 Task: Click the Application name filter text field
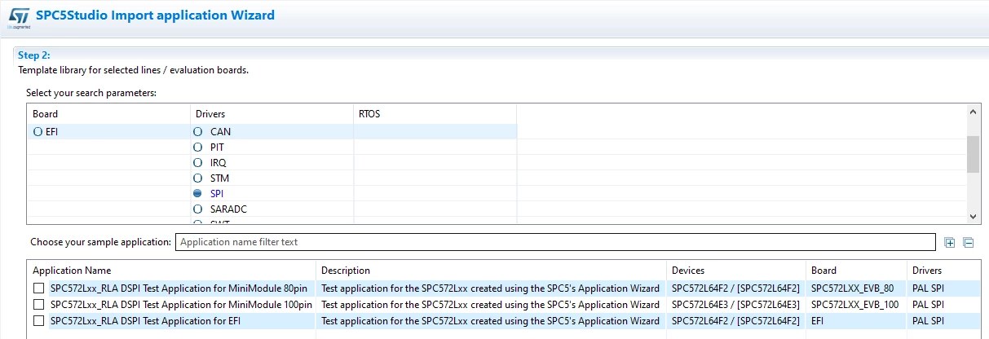[x=555, y=242]
